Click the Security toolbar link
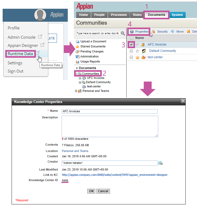This screenshot has width=197, height=206. point(162,32)
